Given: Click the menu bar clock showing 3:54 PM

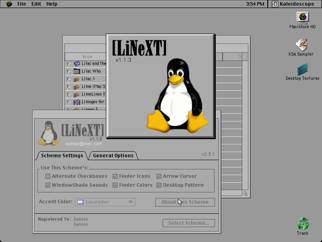Looking at the screenshot, I should tap(255, 4).
